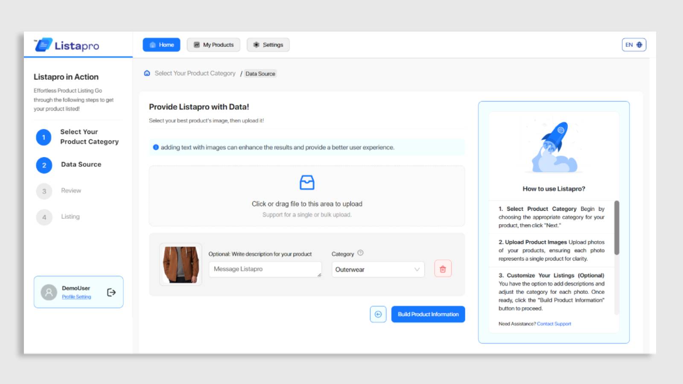Click the logout icon next to DemoUser
The width and height of the screenshot is (683, 384).
(x=111, y=292)
